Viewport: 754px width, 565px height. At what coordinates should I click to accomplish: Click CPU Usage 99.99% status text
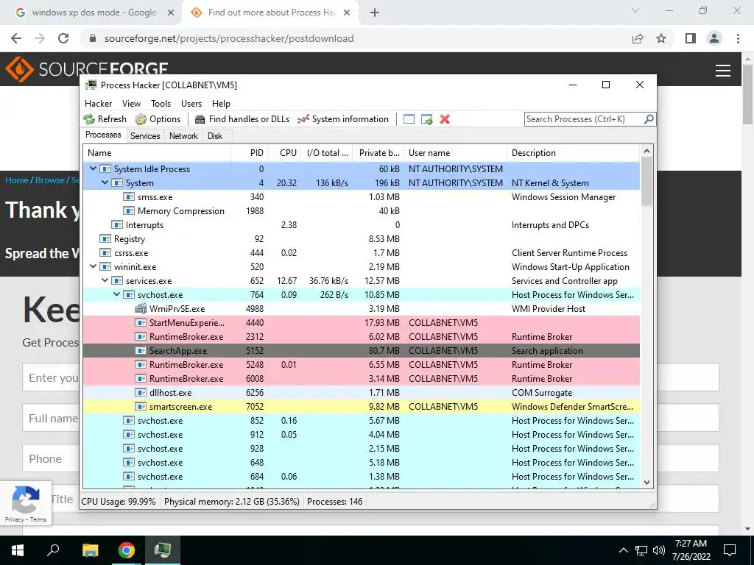click(x=119, y=502)
